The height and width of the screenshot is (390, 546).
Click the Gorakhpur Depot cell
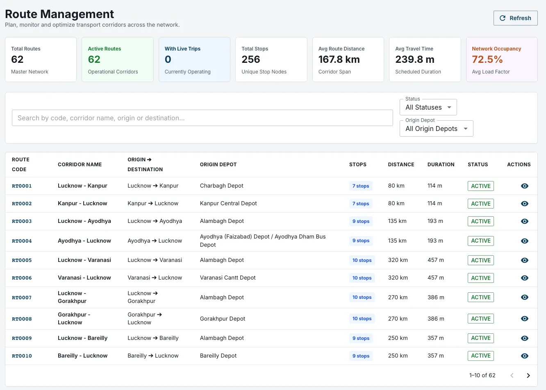[x=223, y=319]
